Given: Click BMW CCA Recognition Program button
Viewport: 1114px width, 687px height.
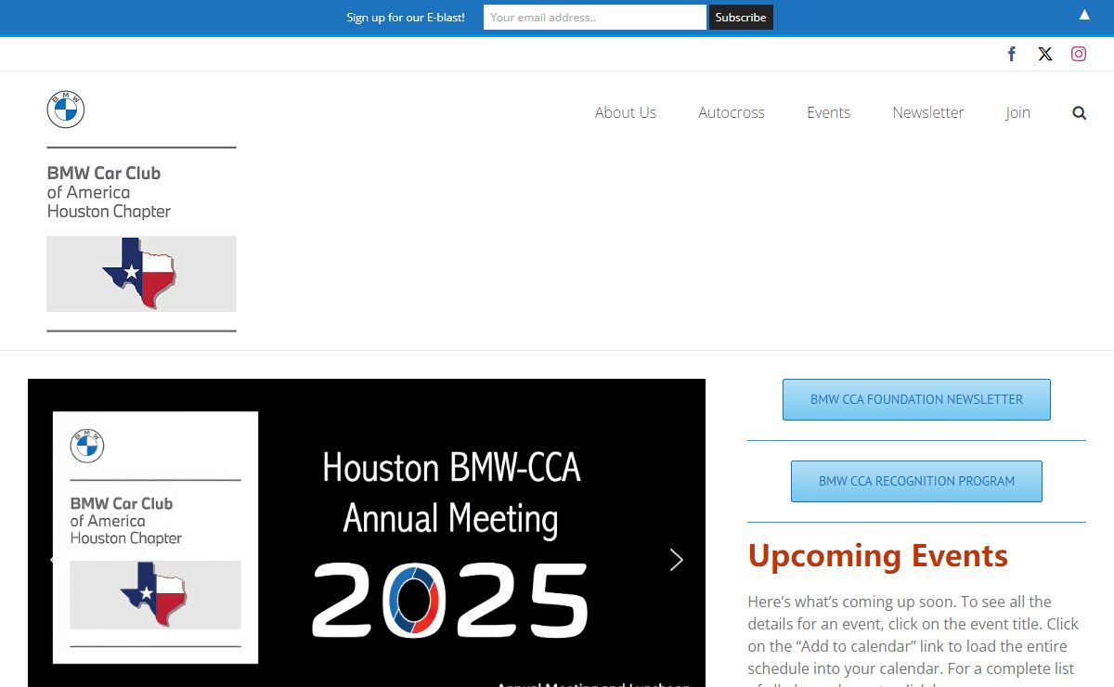Looking at the screenshot, I should pos(916,481).
